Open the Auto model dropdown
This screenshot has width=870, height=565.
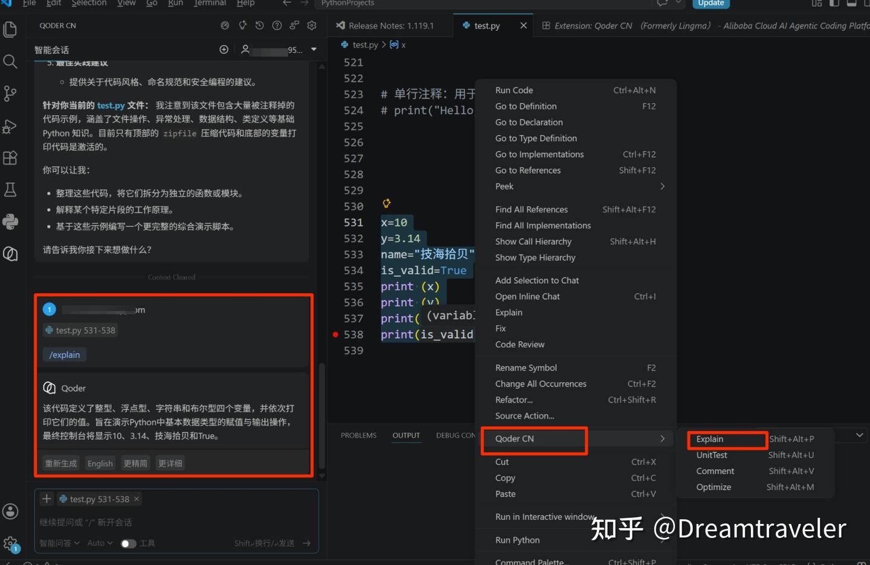coord(100,543)
